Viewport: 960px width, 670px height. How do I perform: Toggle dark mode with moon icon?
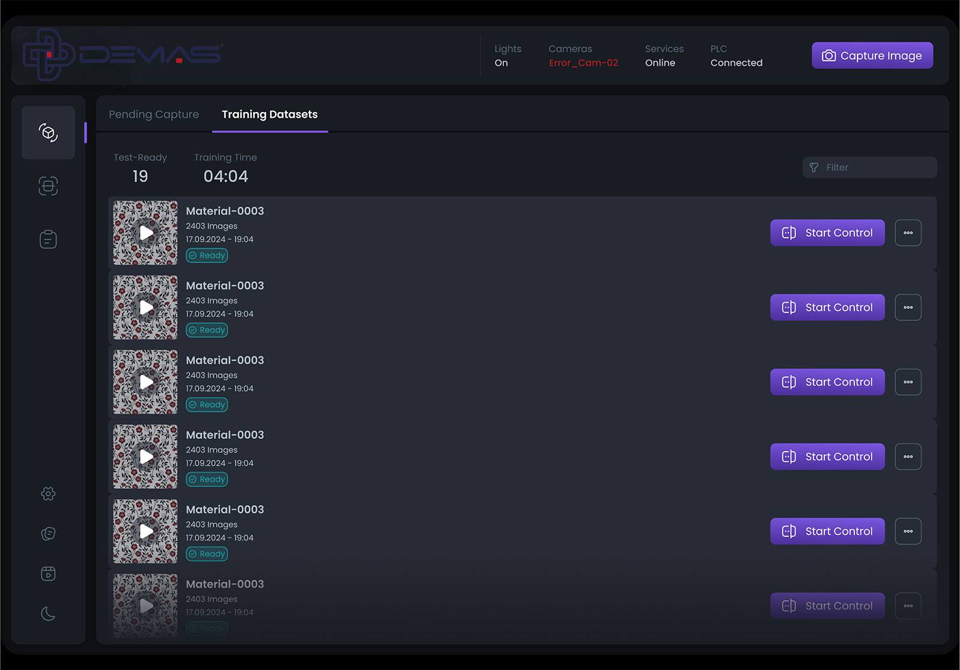pyautogui.click(x=48, y=613)
